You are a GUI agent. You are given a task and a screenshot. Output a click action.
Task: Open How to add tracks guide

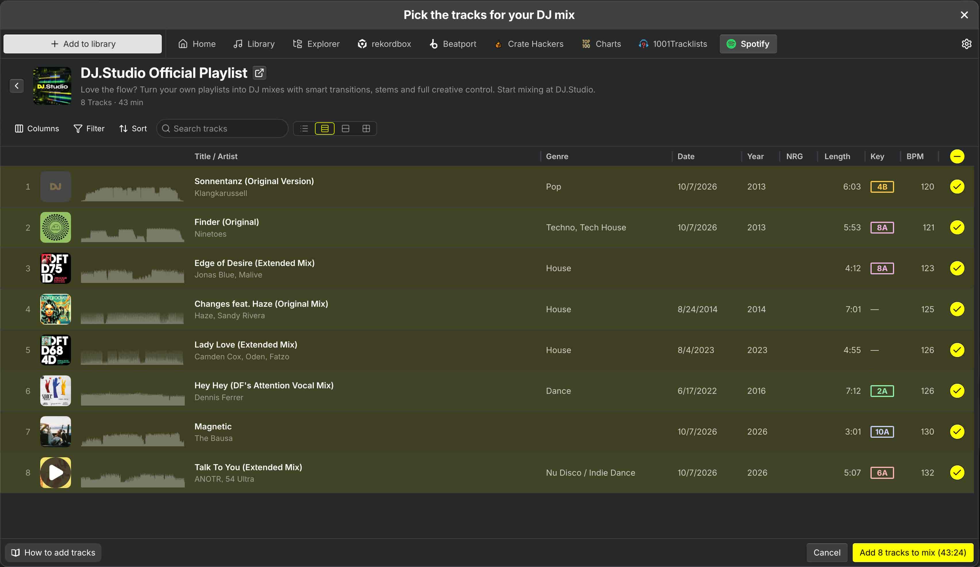point(53,553)
